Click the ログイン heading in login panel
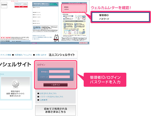The width and height of the screenshot is (151, 116). click(x=41, y=65)
